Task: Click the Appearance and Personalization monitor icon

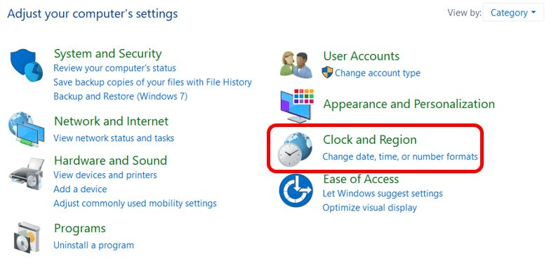Action: [297, 106]
